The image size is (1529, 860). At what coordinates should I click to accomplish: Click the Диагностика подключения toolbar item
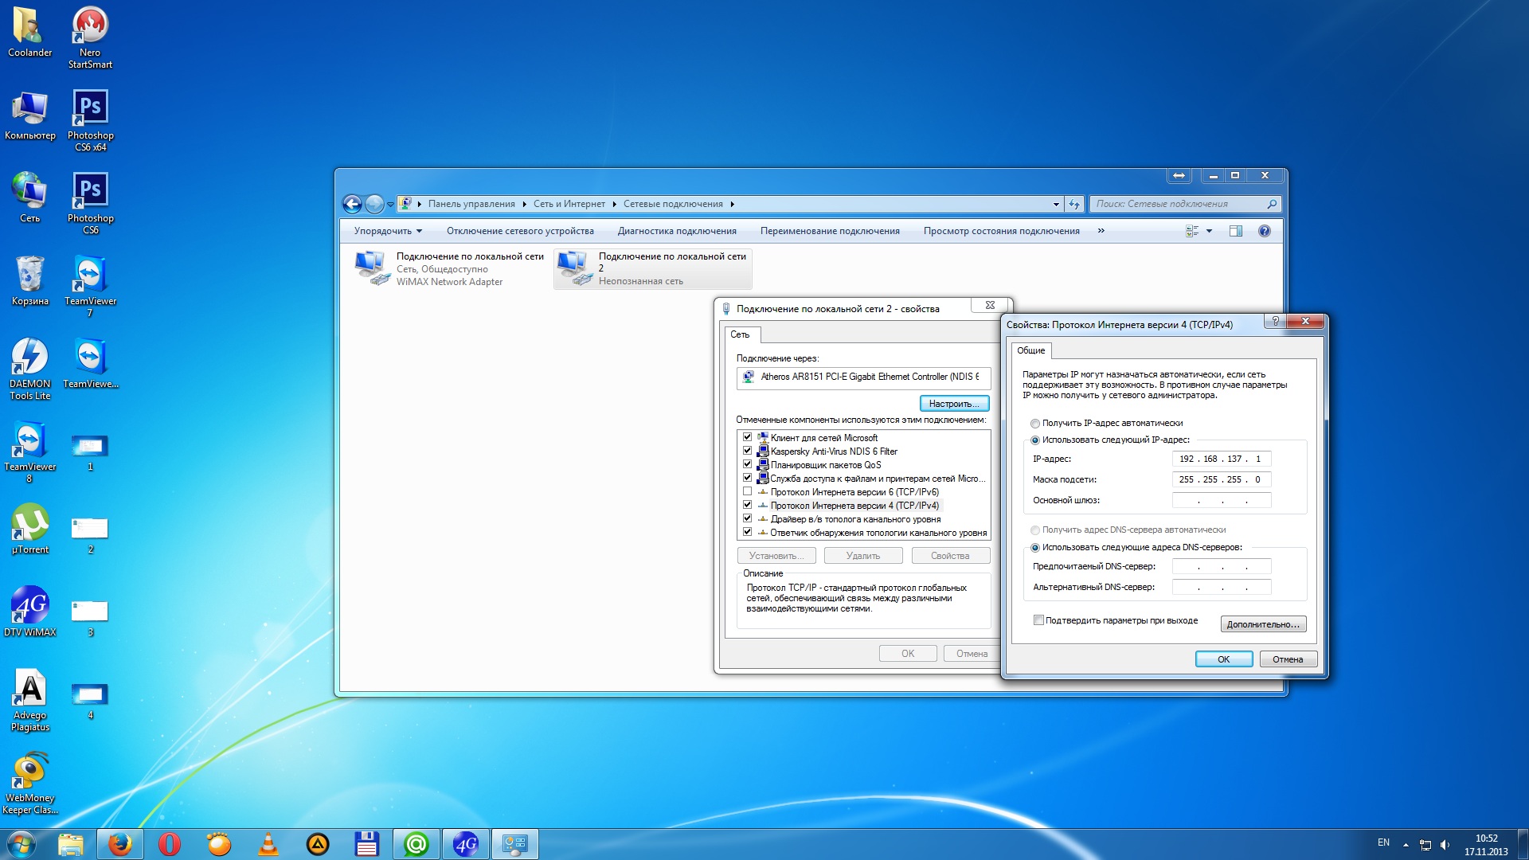tap(676, 231)
